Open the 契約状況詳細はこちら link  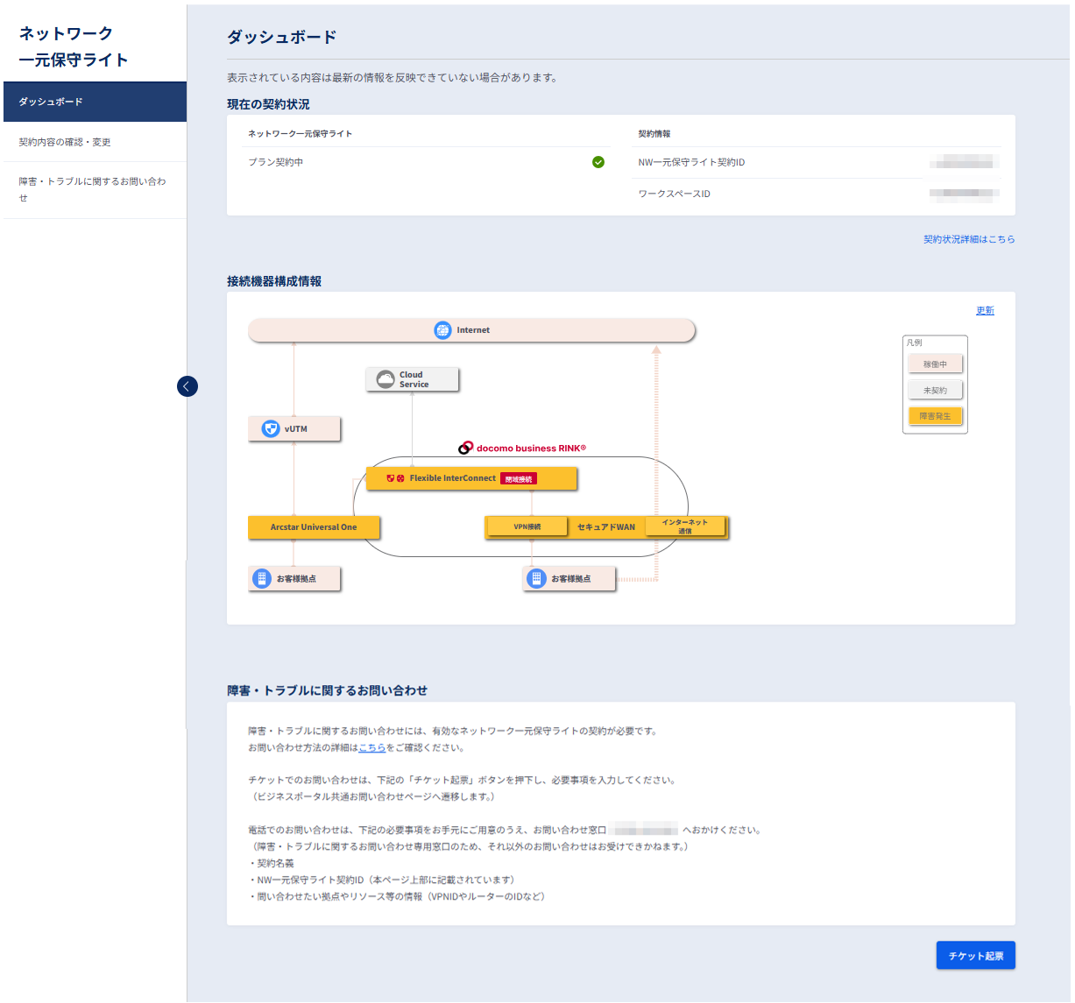969,239
